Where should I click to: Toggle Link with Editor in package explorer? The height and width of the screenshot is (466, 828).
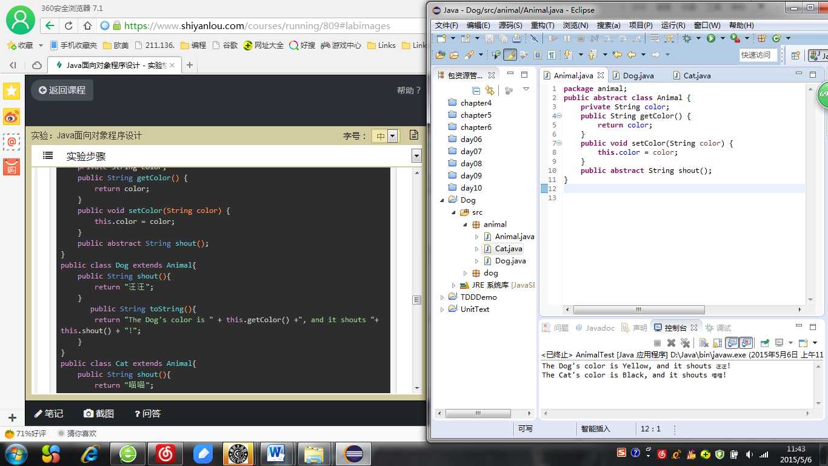coord(489,90)
